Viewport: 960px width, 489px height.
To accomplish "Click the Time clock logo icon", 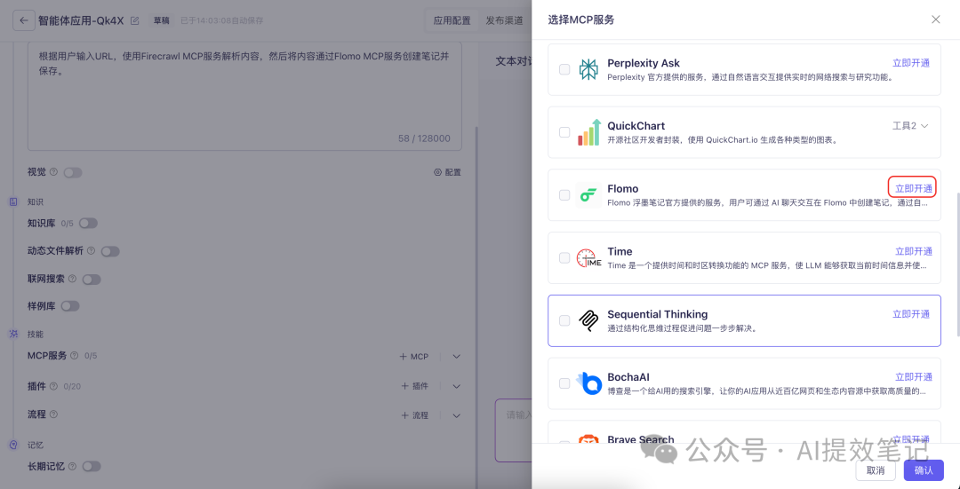I will 589,258.
